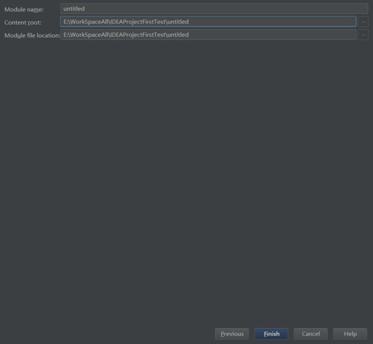The width and height of the screenshot is (373, 344).
Task: Click the Module file location path field
Action: pyautogui.click(x=208, y=35)
